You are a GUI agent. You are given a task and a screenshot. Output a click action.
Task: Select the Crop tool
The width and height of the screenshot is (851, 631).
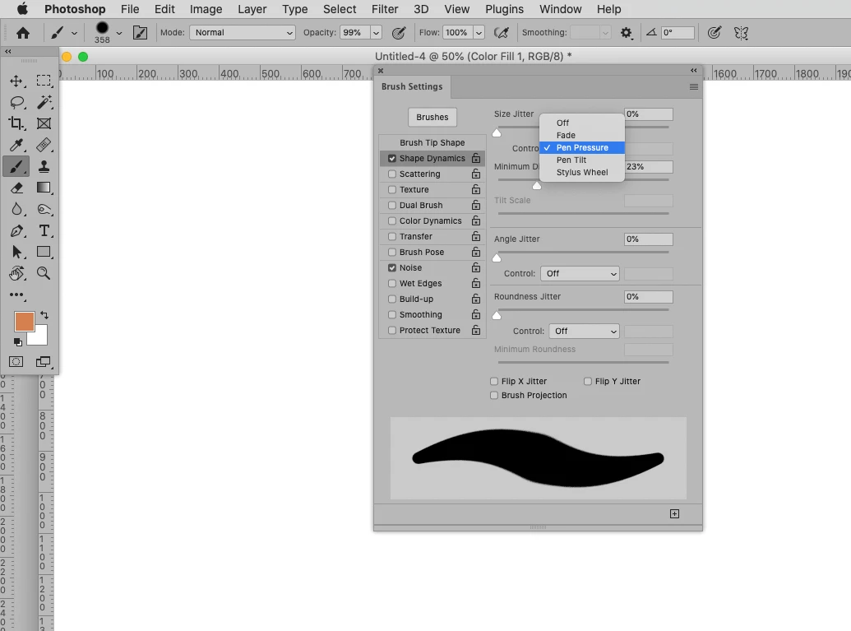16,123
